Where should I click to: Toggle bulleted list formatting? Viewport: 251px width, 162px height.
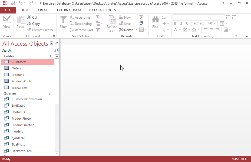(228, 17)
